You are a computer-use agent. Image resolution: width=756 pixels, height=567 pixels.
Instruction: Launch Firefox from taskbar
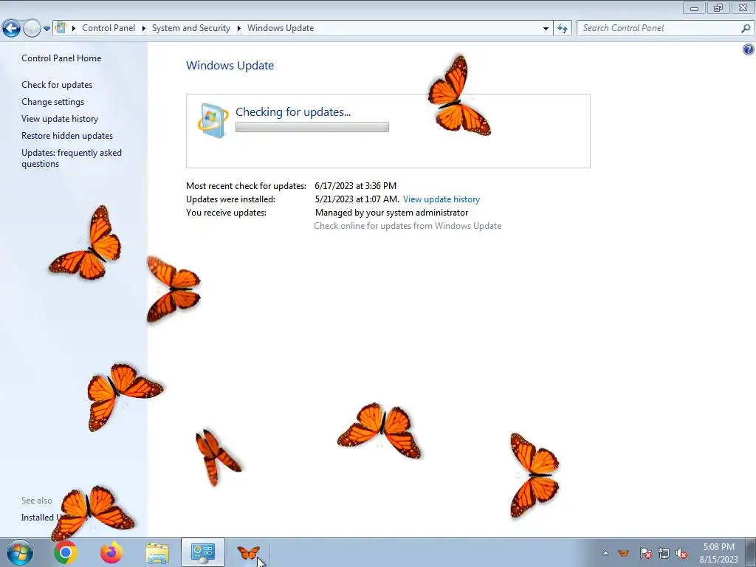(x=111, y=552)
